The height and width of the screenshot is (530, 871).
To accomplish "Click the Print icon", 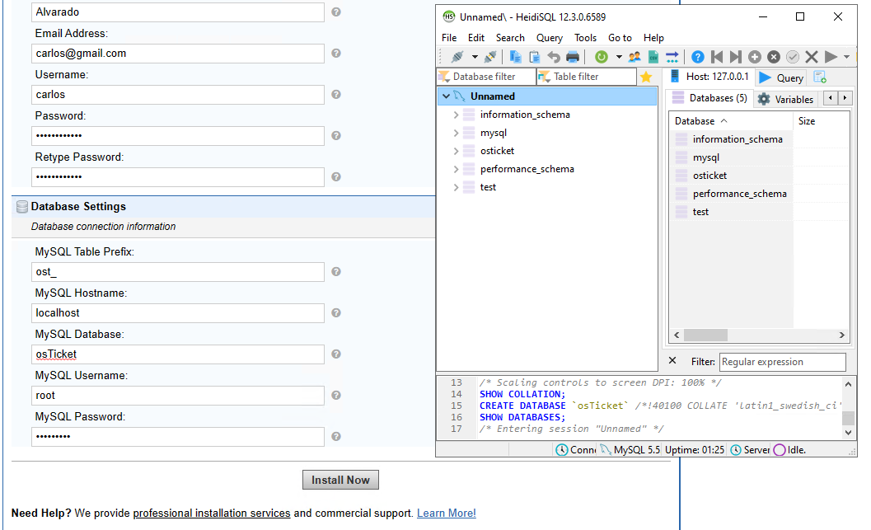I will [x=572, y=58].
